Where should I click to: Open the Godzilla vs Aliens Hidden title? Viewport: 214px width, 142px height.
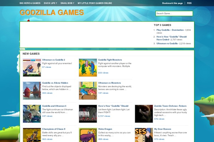[55, 83]
